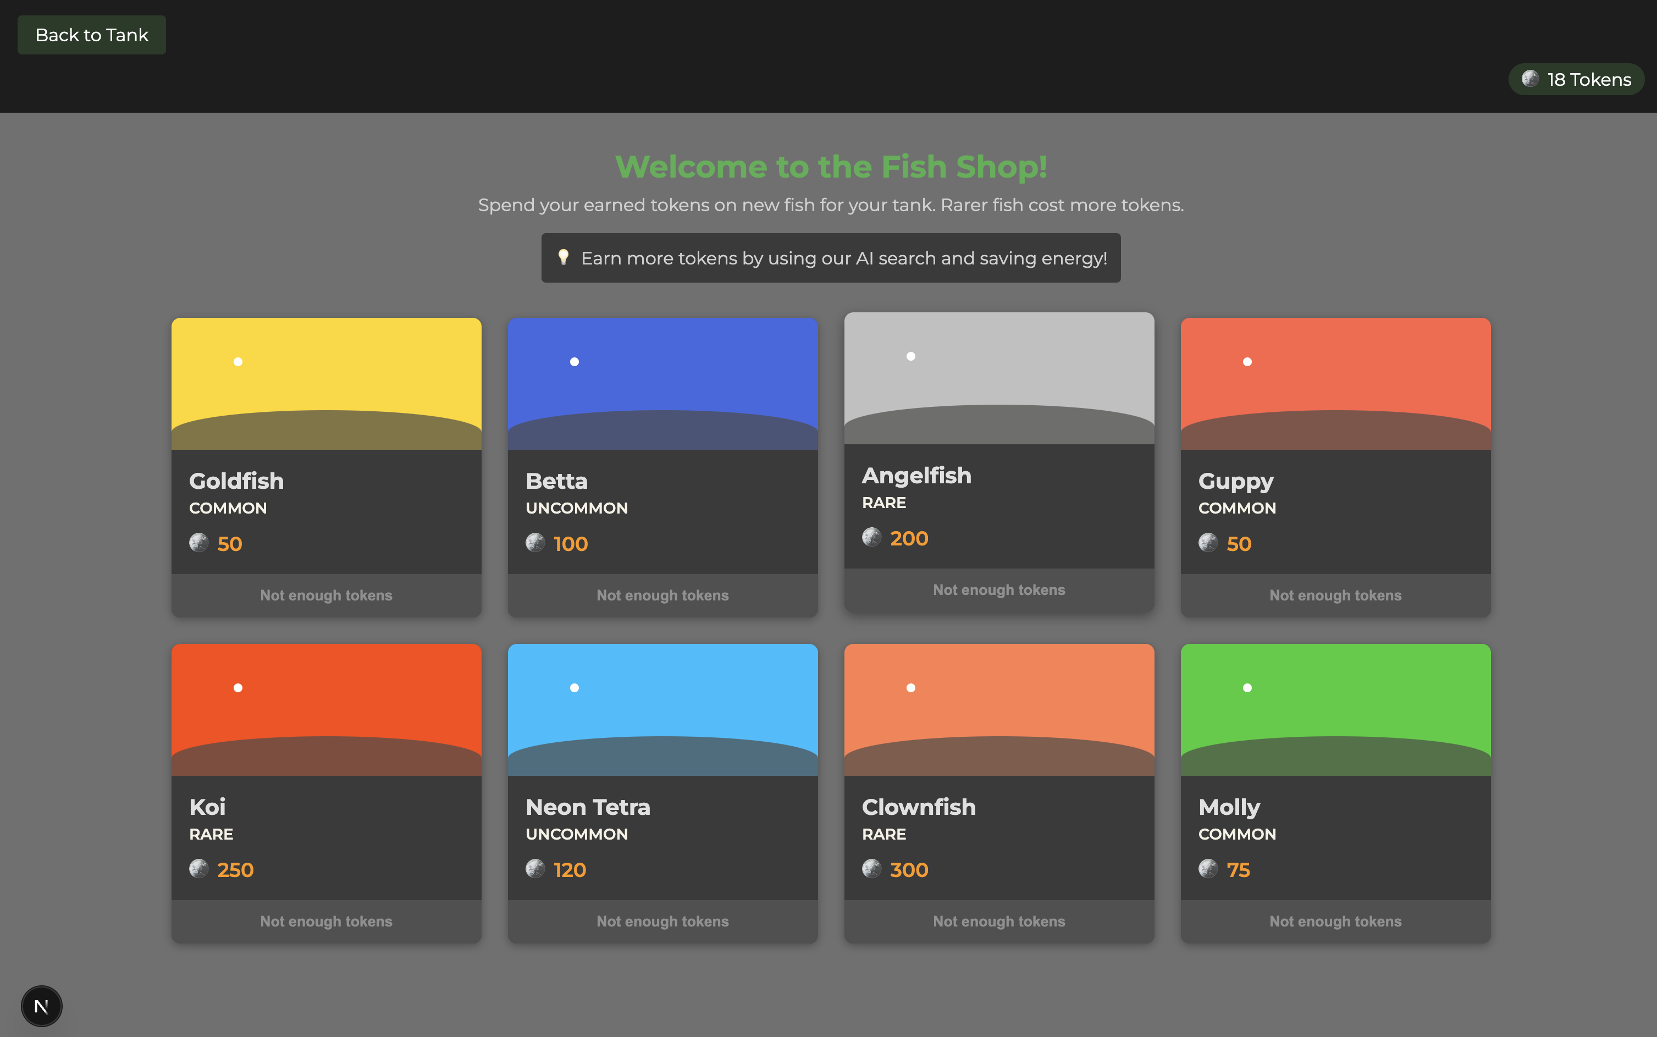Click coin icon beside Goldfish price 50
The width and height of the screenshot is (1657, 1037).
[x=199, y=543]
